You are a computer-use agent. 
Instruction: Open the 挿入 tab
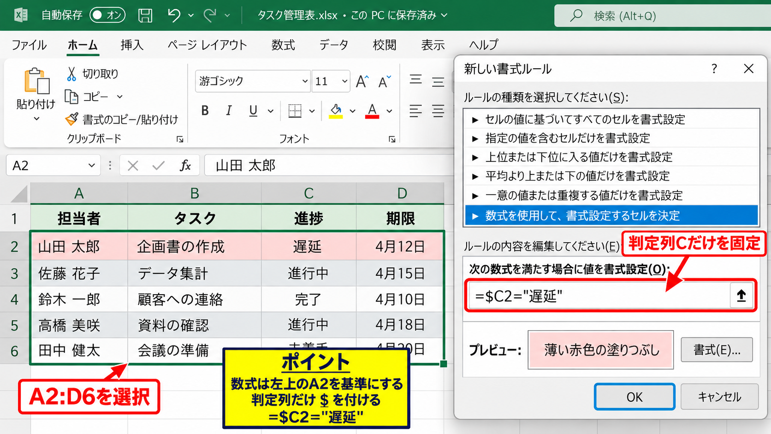132,45
